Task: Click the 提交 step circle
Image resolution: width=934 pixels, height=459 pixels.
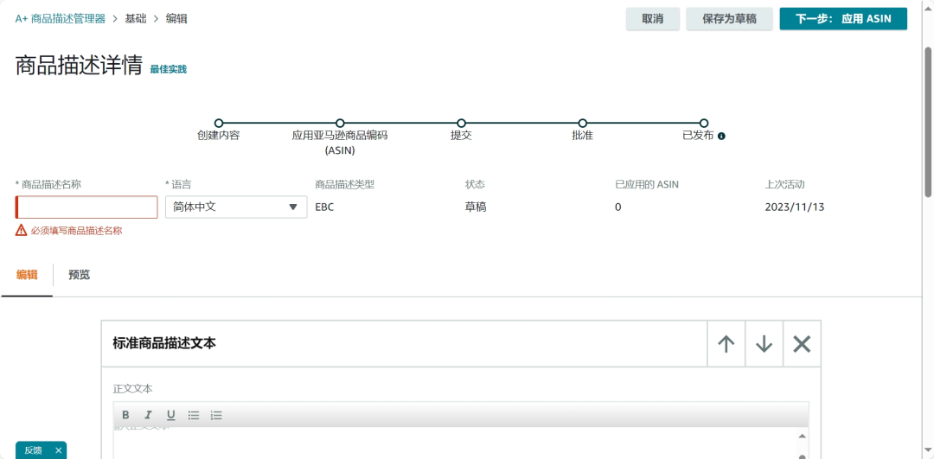Action: pos(461,124)
